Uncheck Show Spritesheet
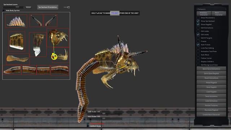Image resolution: width=231 pixels, height=130 pixels. tap(198, 21)
